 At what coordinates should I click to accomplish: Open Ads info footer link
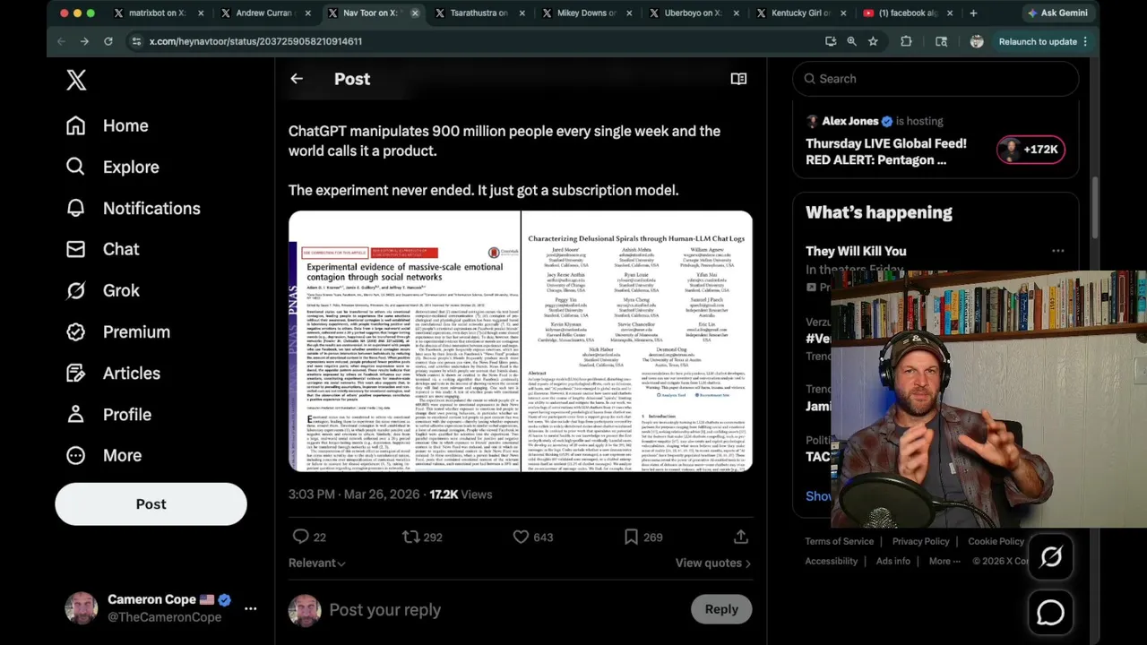click(x=893, y=561)
